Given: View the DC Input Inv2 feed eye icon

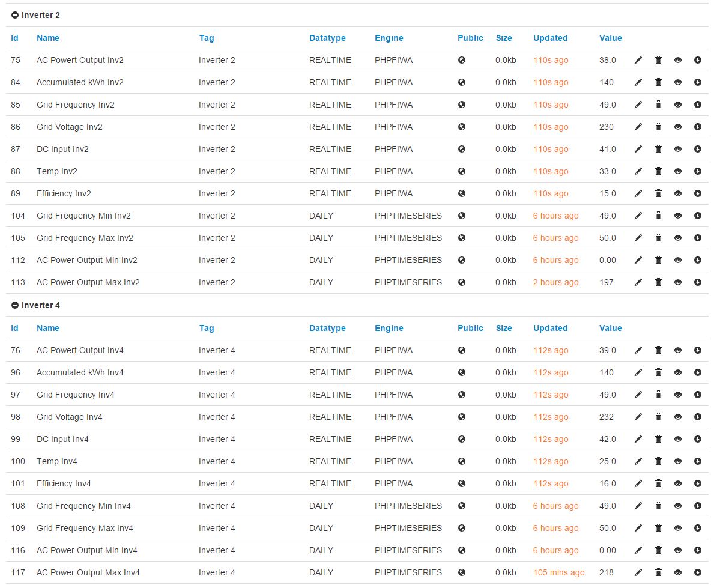Looking at the screenshot, I should [x=678, y=149].
